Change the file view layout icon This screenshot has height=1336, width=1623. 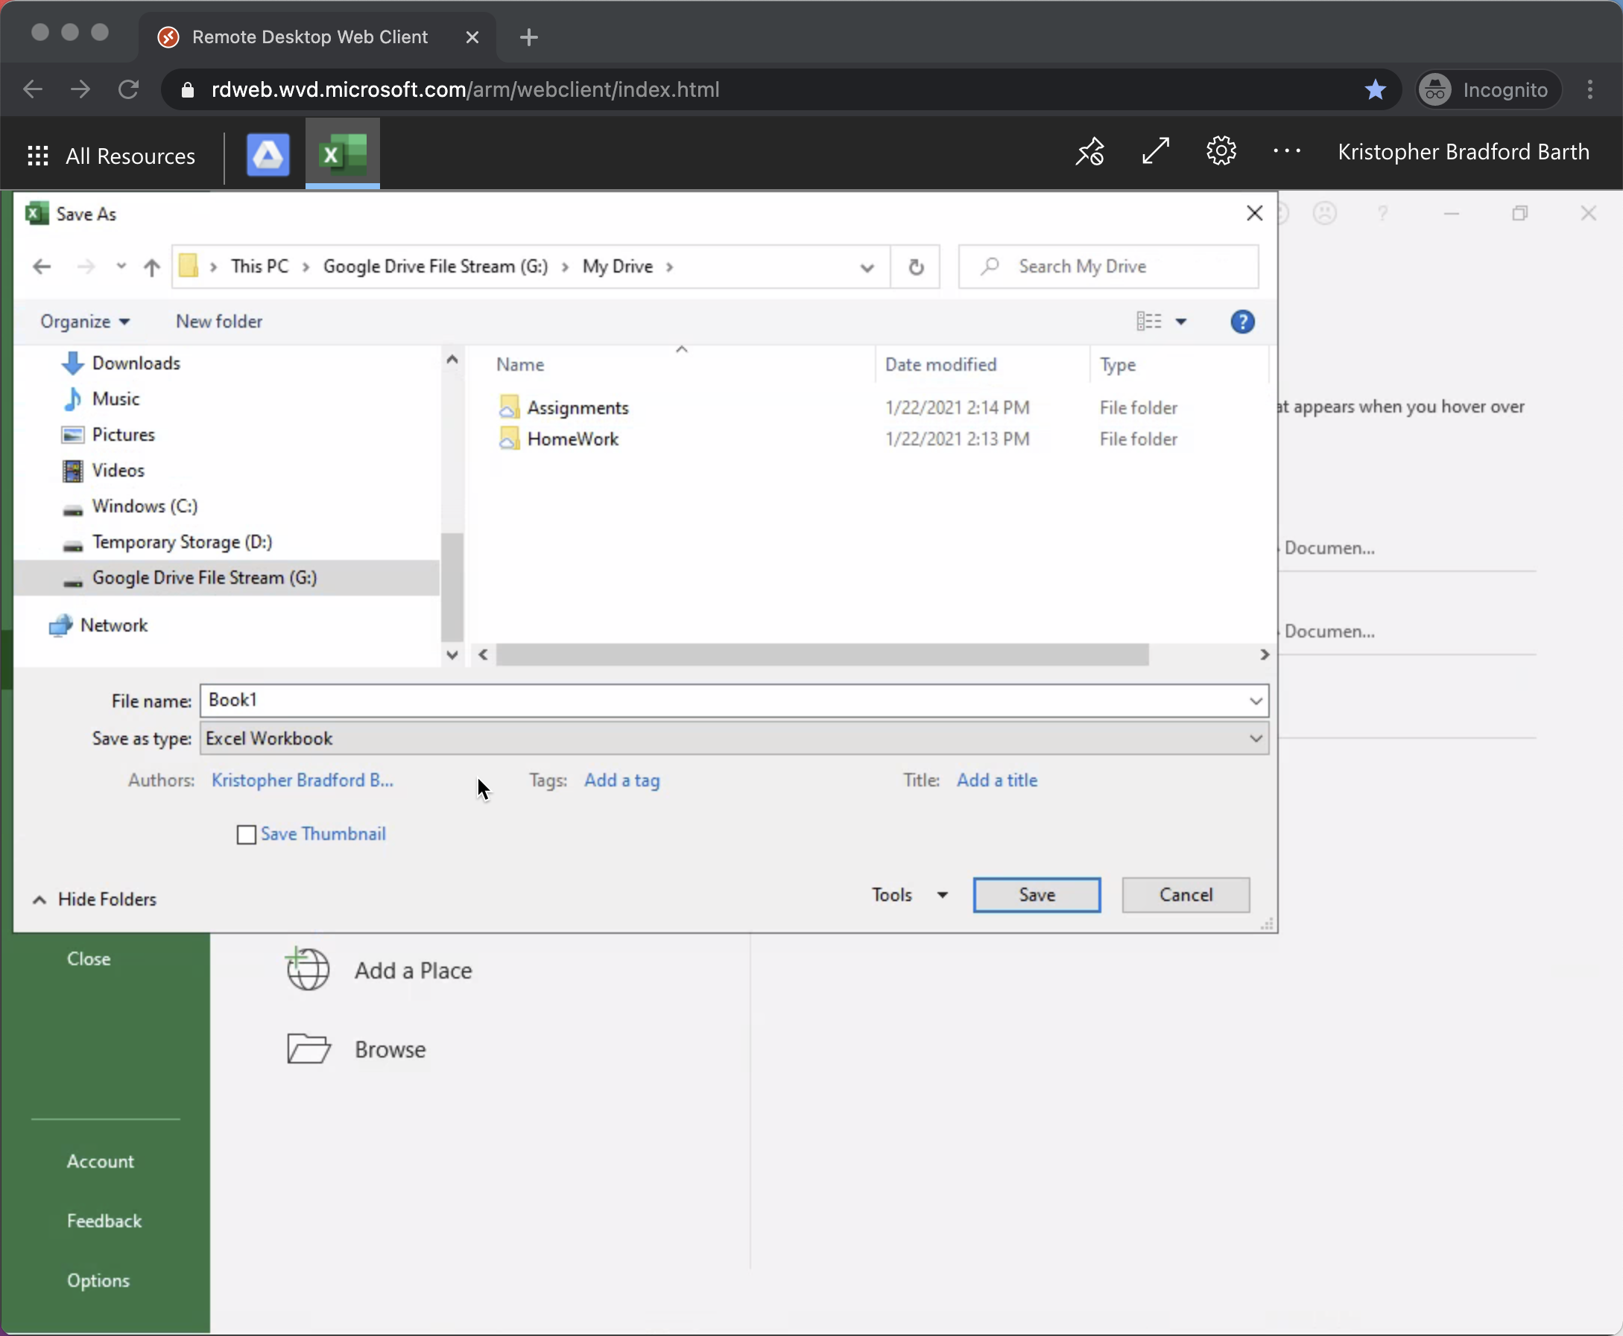click(1149, 321)
